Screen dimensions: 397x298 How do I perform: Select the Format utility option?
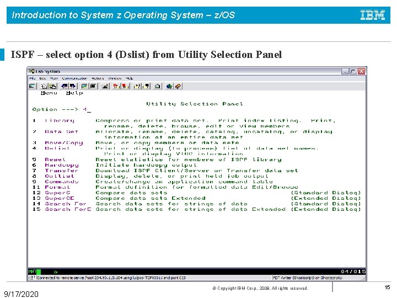tap(57, 187)
